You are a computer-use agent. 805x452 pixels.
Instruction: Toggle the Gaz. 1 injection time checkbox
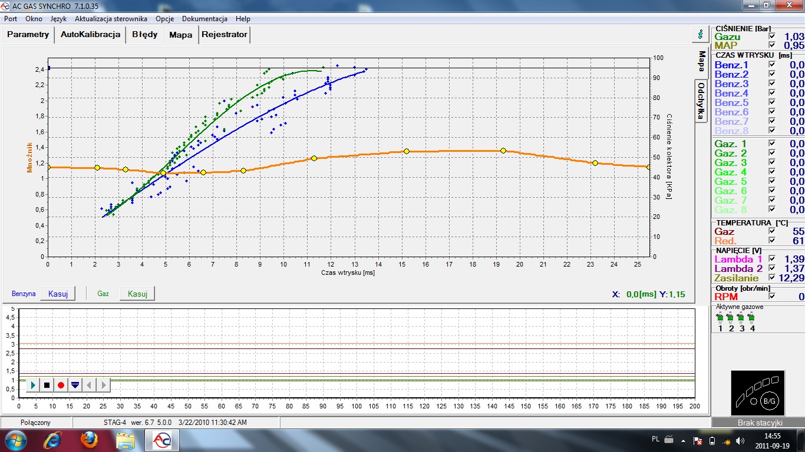pos(772,144)
